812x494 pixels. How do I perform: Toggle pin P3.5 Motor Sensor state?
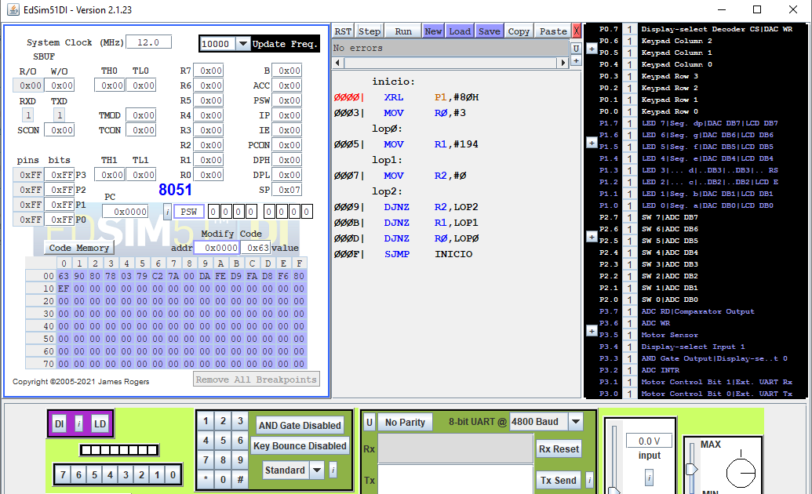coord(631,335)
